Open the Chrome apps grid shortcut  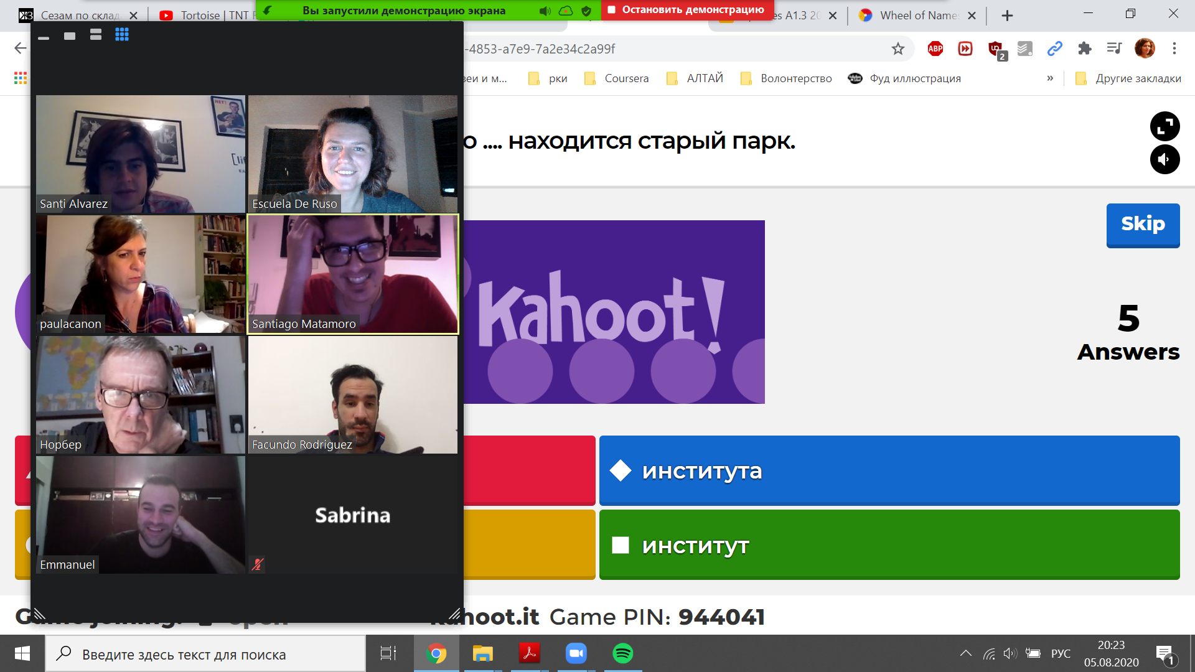pos(21,78)
